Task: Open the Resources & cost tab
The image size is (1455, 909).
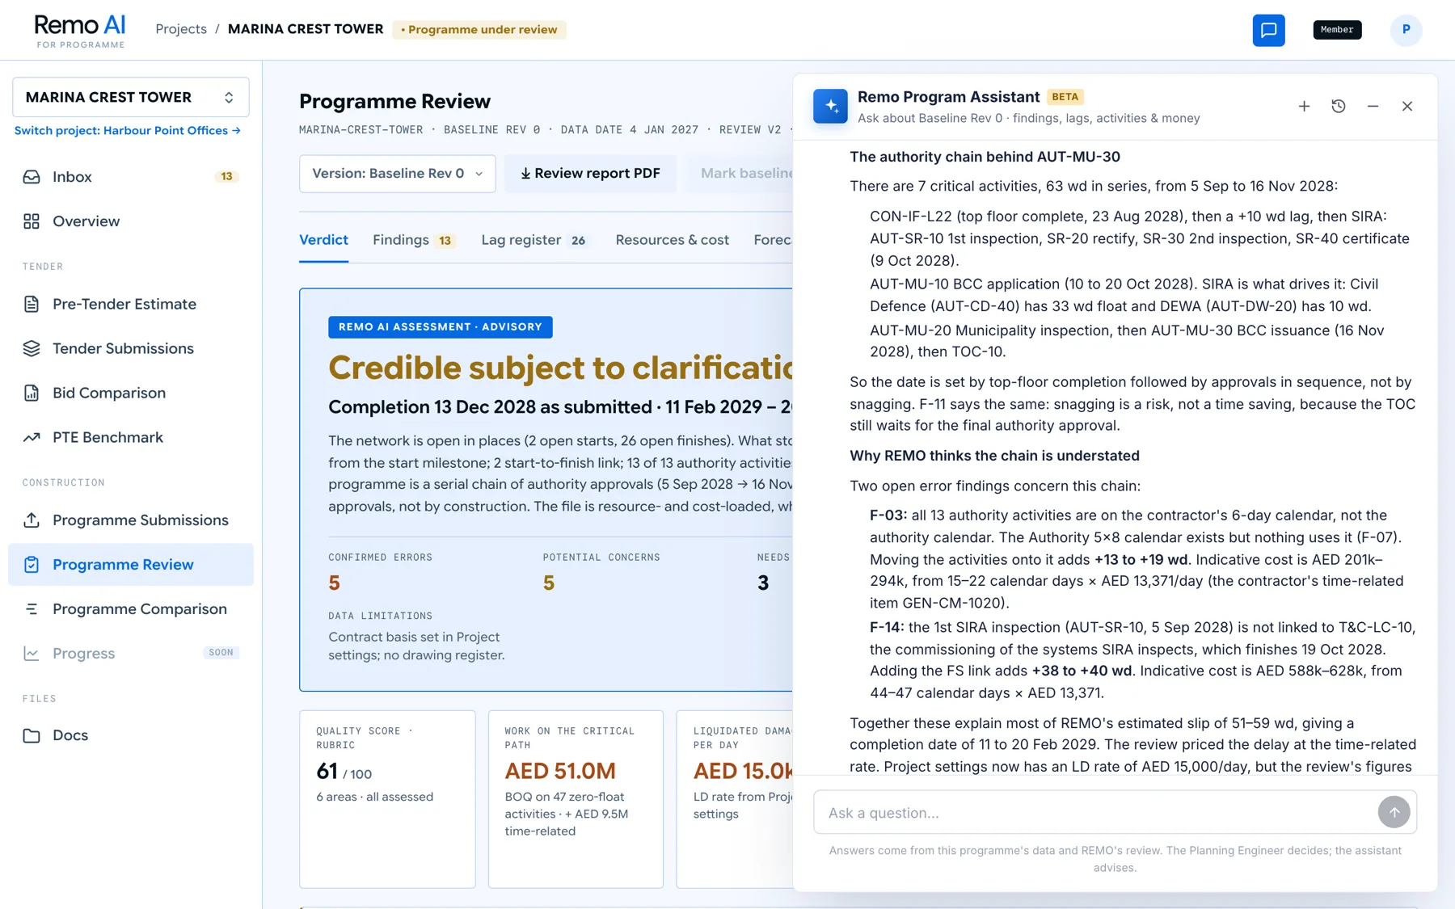Action: 672,240
